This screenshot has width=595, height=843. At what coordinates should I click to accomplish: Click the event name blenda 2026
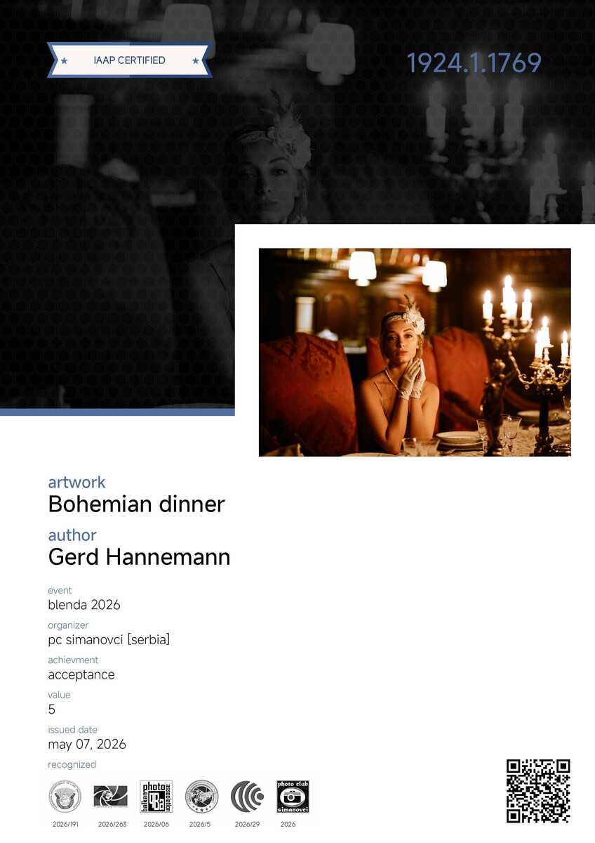pos(84,605)
